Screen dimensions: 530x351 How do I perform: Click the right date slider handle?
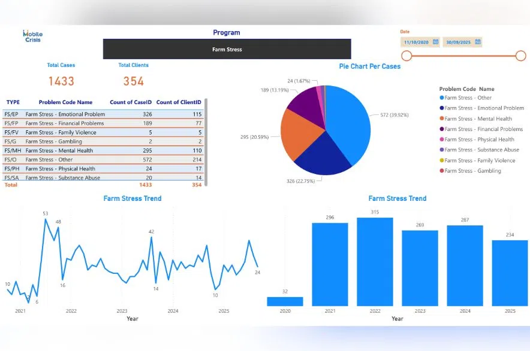tap(520, 56)
